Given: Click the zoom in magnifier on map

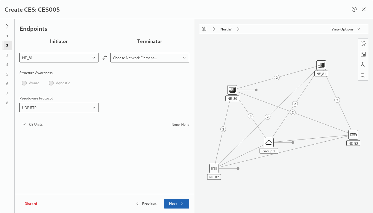Looking at the screenshot, I should [x=363, y=65].
